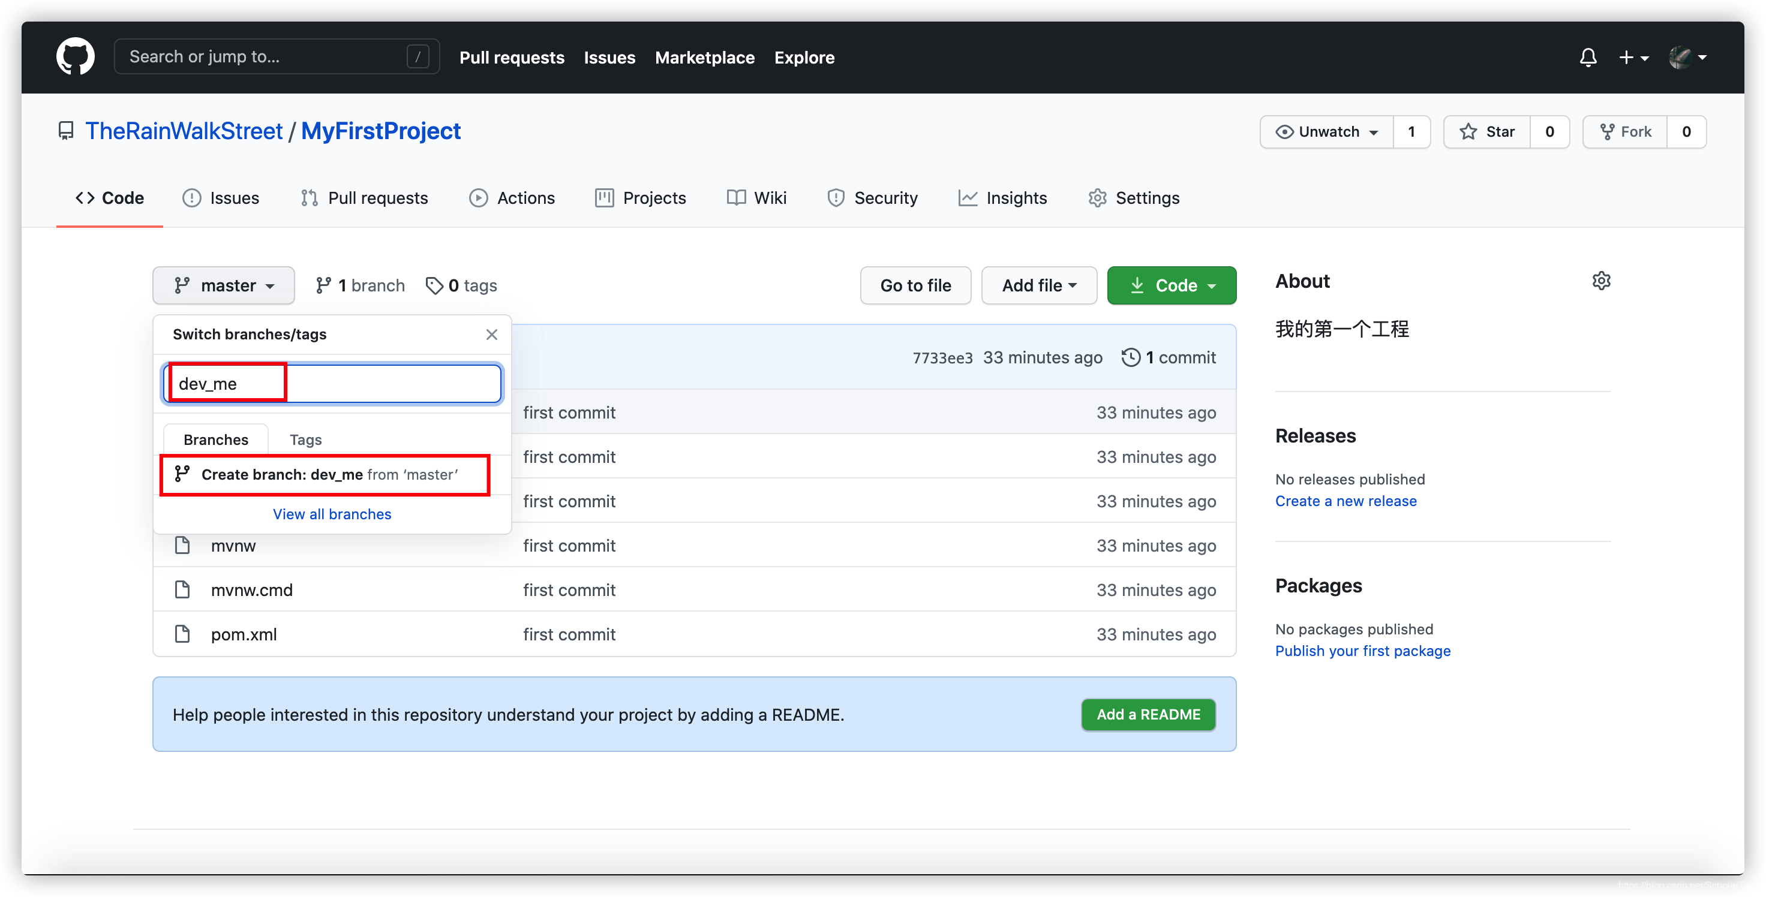1766x897 pixels.
Task: Switch to the Insights tab
Action: pos(1003,198)
